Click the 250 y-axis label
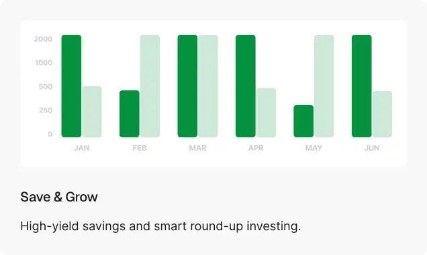 click(46, 110)
